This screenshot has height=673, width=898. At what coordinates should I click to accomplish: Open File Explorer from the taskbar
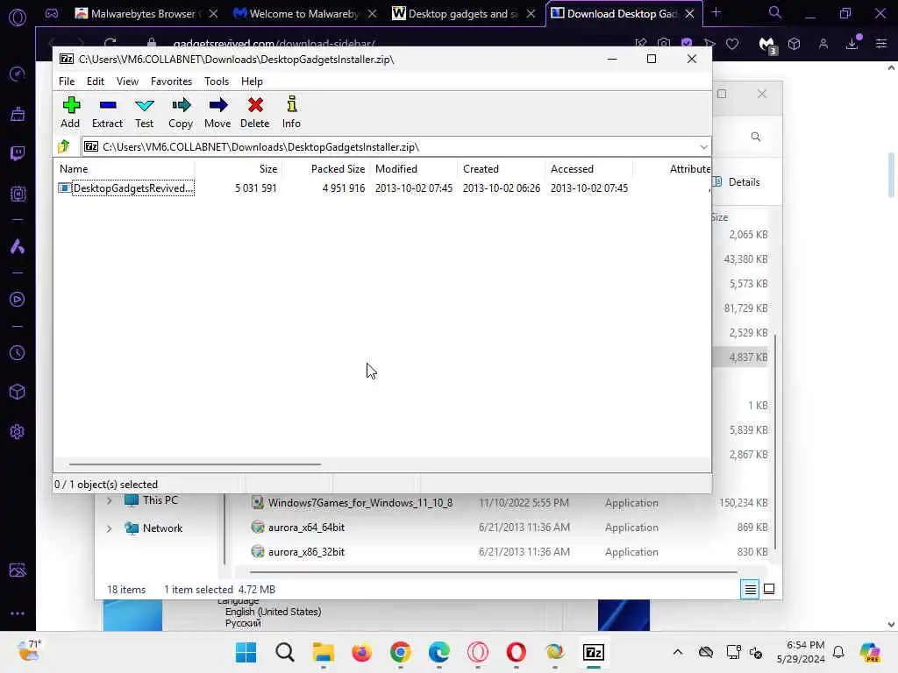pyautogui.click(x=323, y=652)
